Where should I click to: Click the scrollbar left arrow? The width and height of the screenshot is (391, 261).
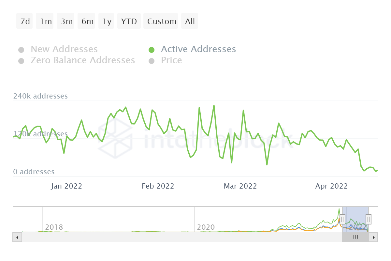[x=17, y=237]
